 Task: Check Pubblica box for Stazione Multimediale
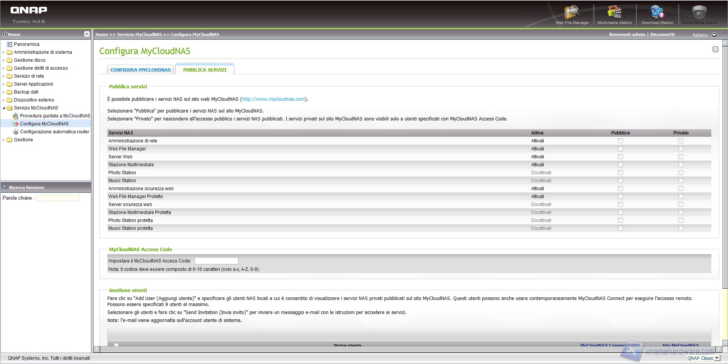pos(620,165)
